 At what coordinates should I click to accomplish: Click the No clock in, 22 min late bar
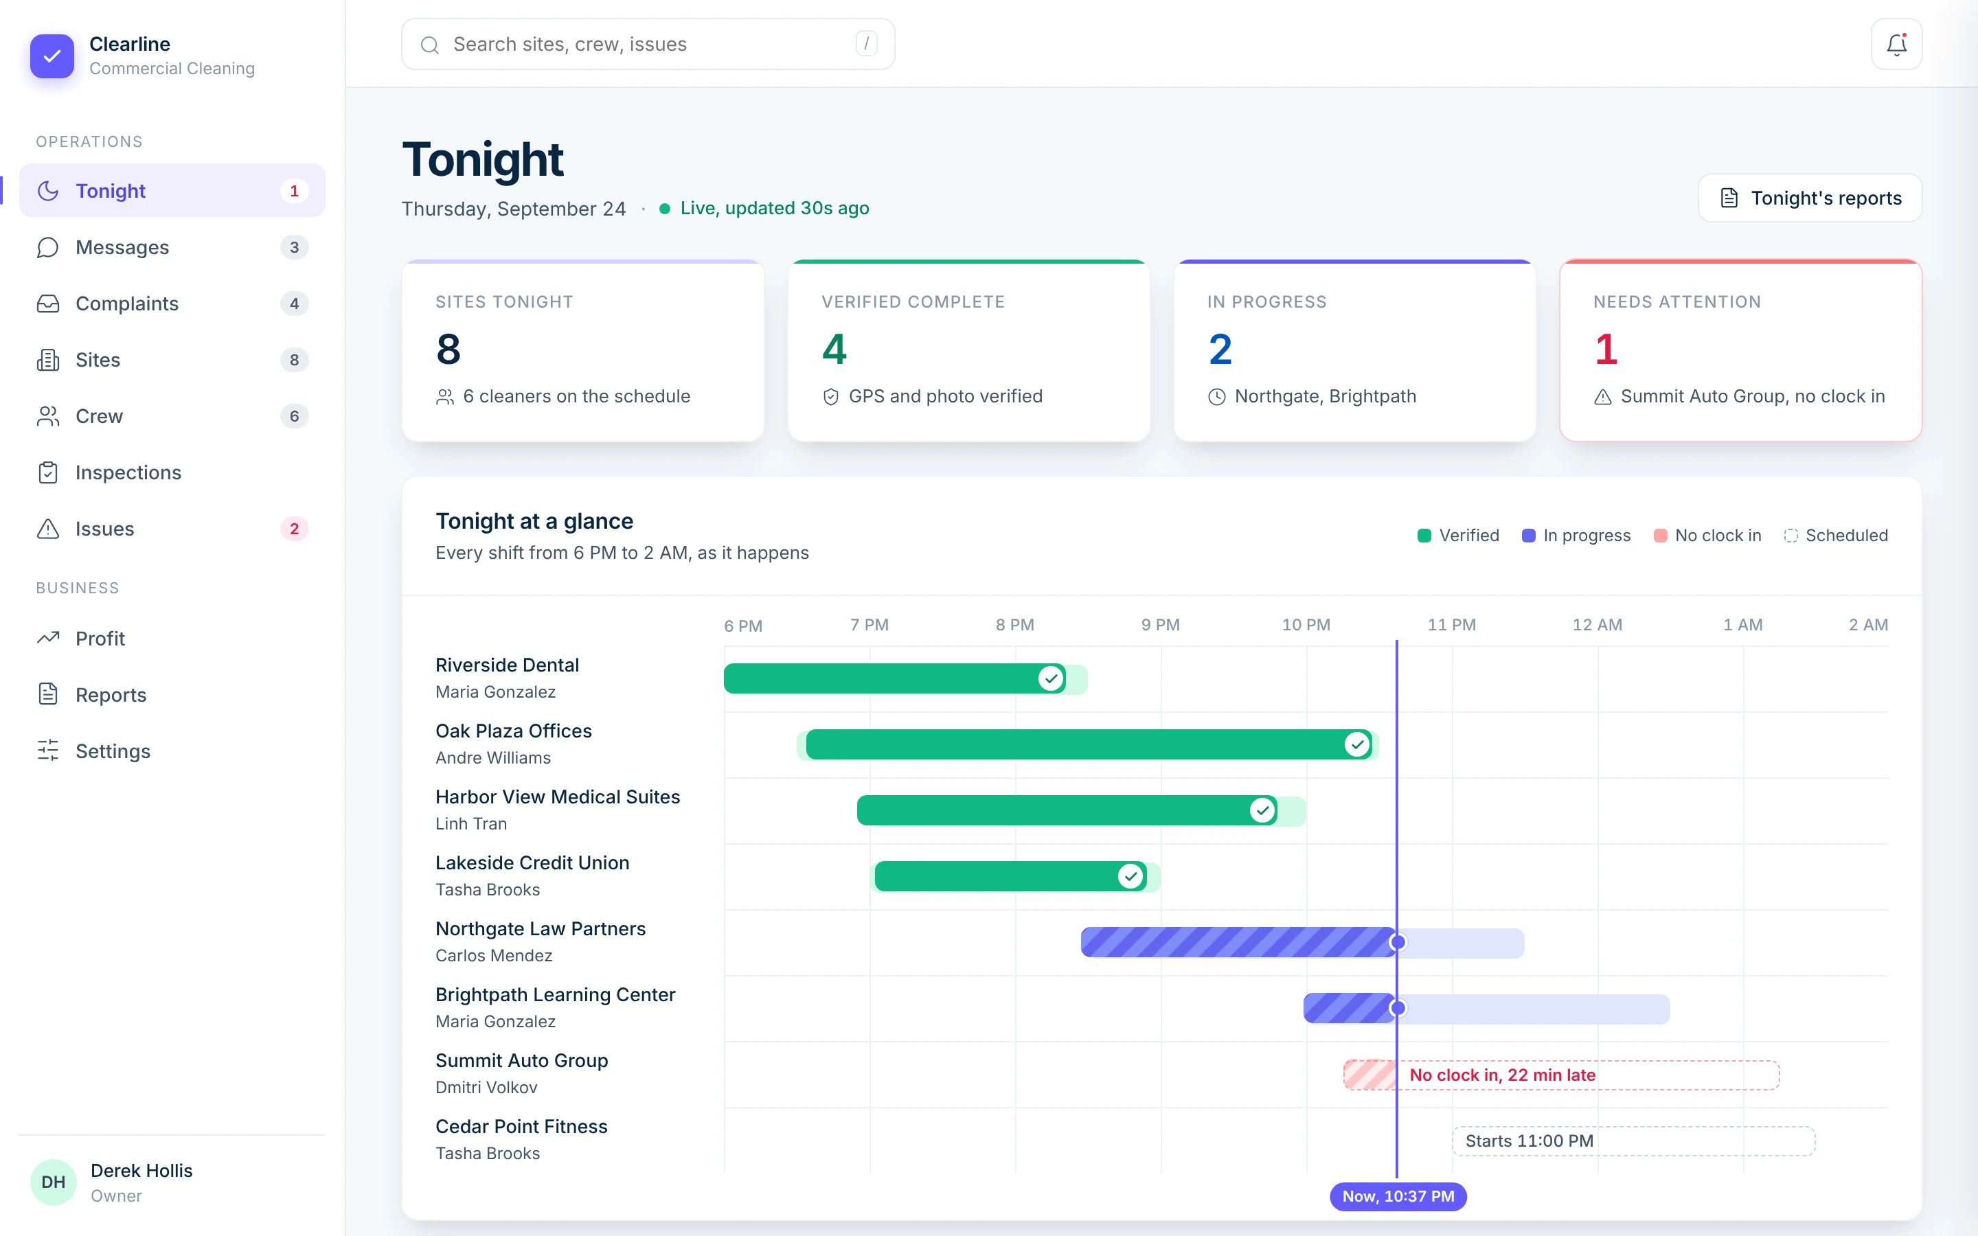(x=1561, y=1075)
